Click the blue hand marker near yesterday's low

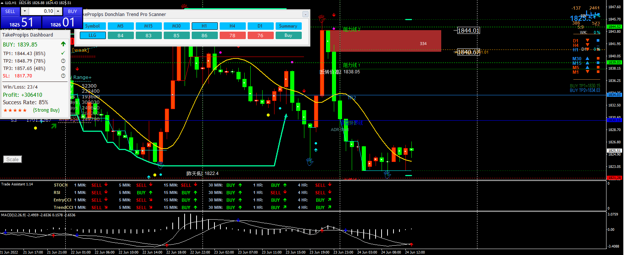pyautogui.click(x=160, y=165)
